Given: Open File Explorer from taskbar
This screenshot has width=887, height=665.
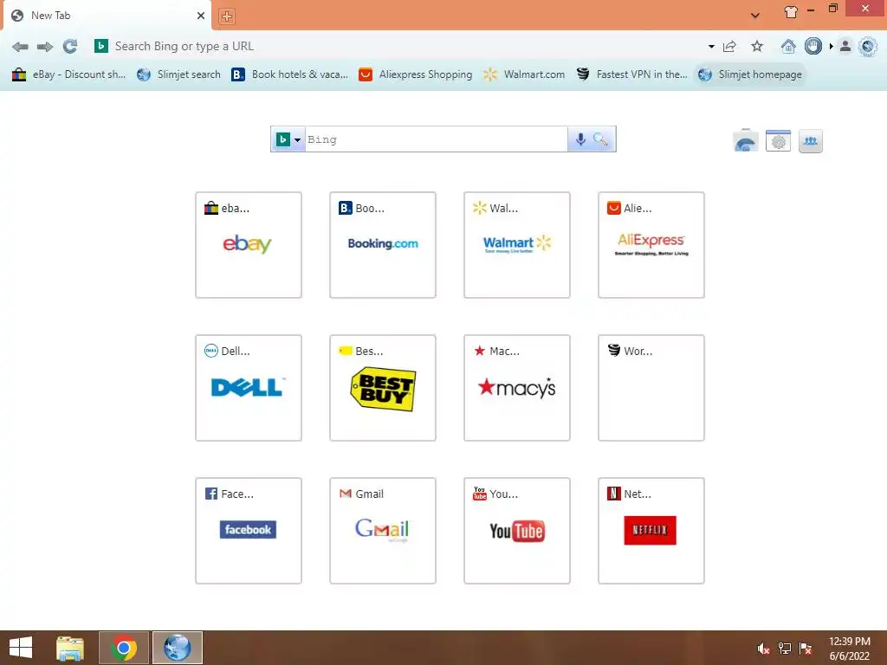Looking at the screenshot, I should (x=70, y=648).
